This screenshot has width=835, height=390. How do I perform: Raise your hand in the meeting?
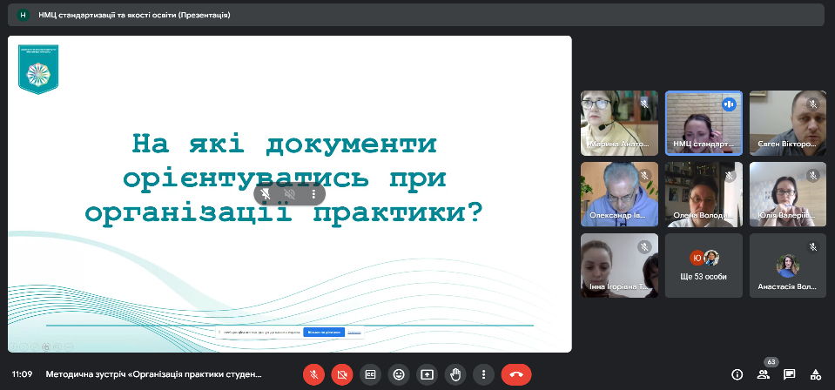[455, 374]
